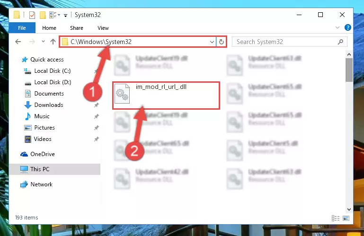This screenshot has height=236, width=364.
Task: Open the File menu
Action: click(22, 28)
